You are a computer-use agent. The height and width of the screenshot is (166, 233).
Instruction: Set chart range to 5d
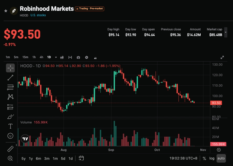coord(63,159)
